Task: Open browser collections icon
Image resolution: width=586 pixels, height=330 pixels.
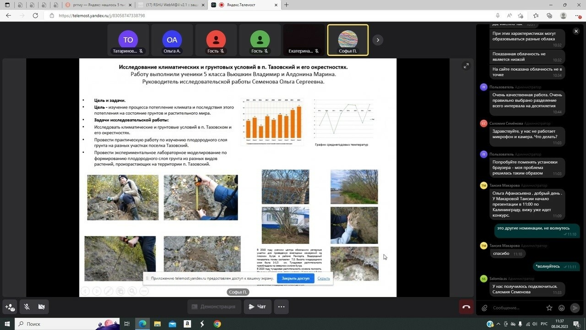Action: point(549,16)
